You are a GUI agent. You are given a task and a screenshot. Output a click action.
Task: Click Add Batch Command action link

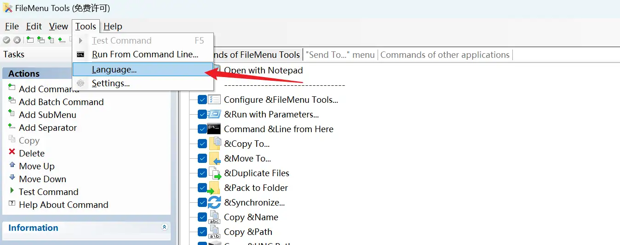point(61,102)
